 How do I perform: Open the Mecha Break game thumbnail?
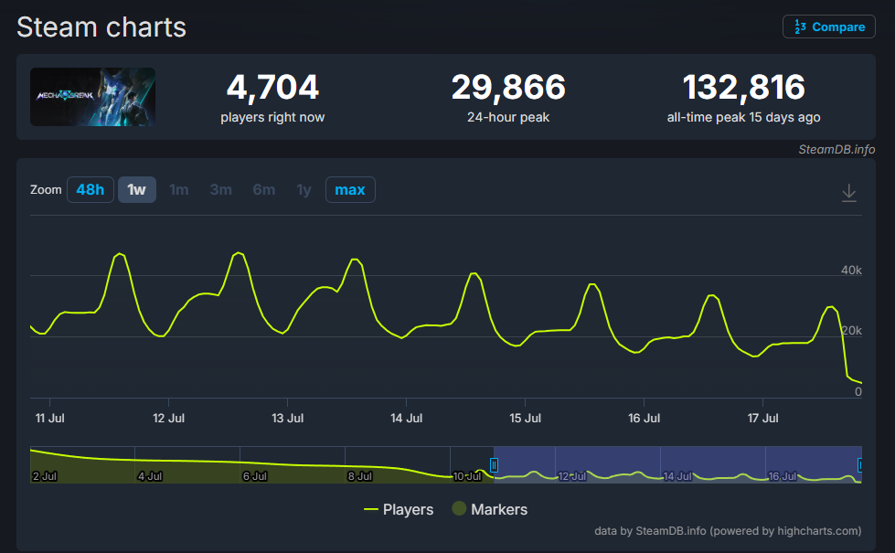tap(92, 97)
